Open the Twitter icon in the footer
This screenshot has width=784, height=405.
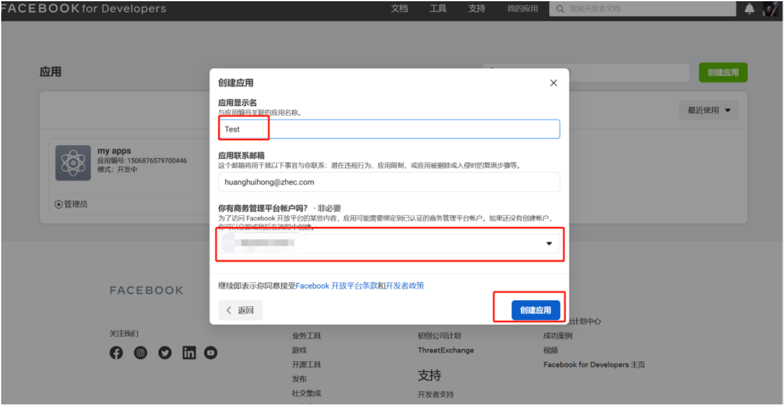(x=165, y=353)
